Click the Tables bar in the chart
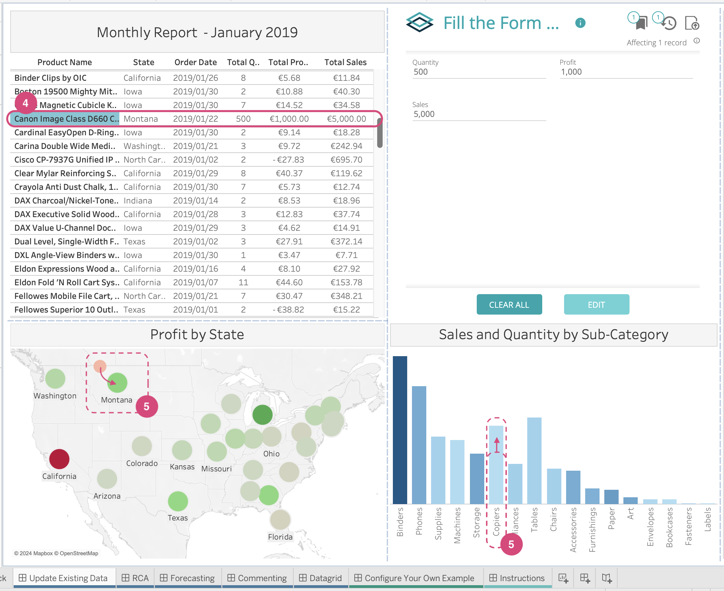The height and width of the screenshot is (591, 724). [534, 460]
